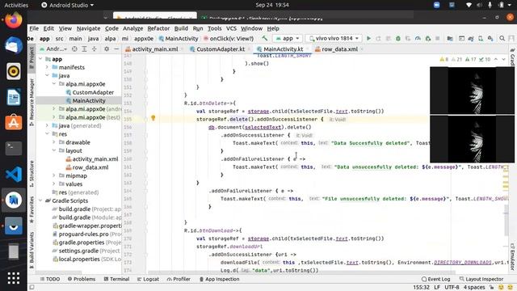Run the app with the green play button

click(x=368, y=38)
